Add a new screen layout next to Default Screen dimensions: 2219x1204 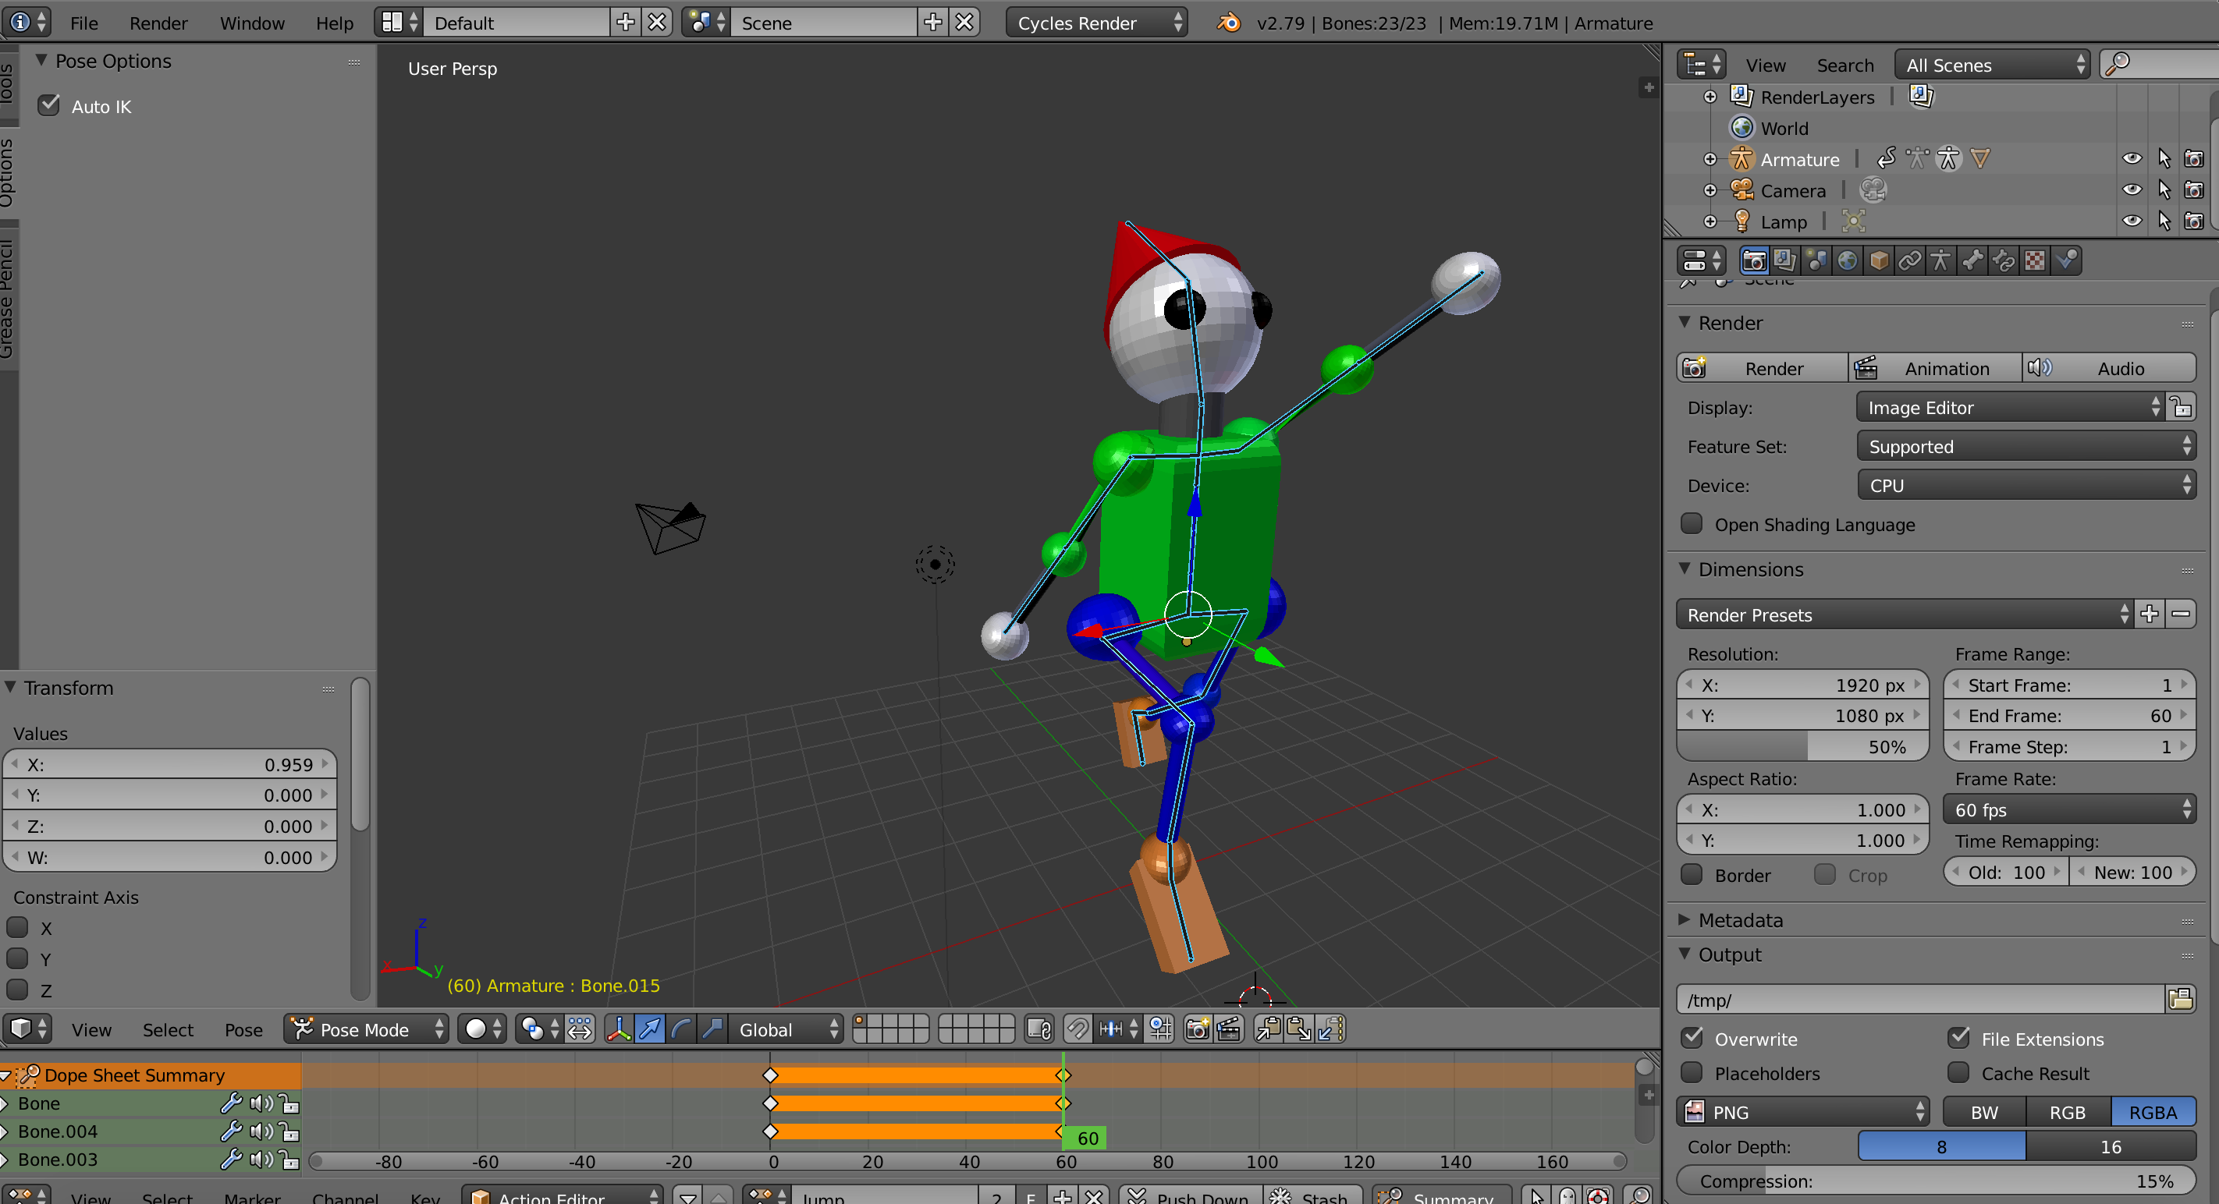point(626,23)
